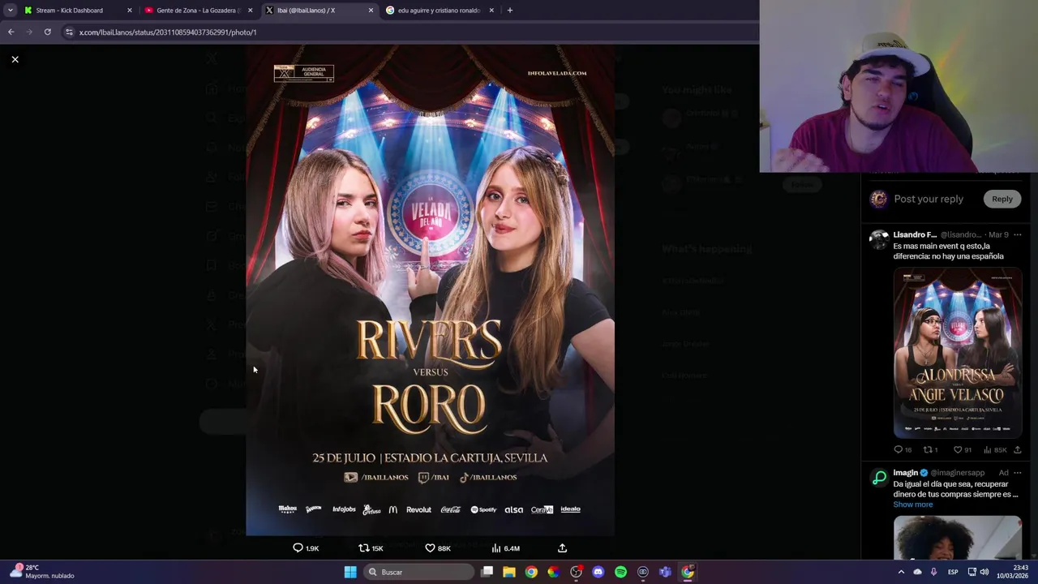The height and width of the screenshot is (584, 1038).
Task: Open a new browser tab with the plus button
Action: pyautogui.click(x=509, y=11)
